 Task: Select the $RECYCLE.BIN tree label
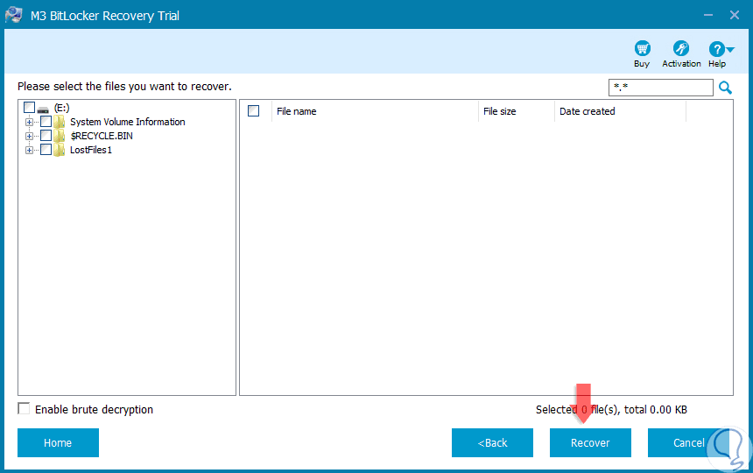(102, 136)
